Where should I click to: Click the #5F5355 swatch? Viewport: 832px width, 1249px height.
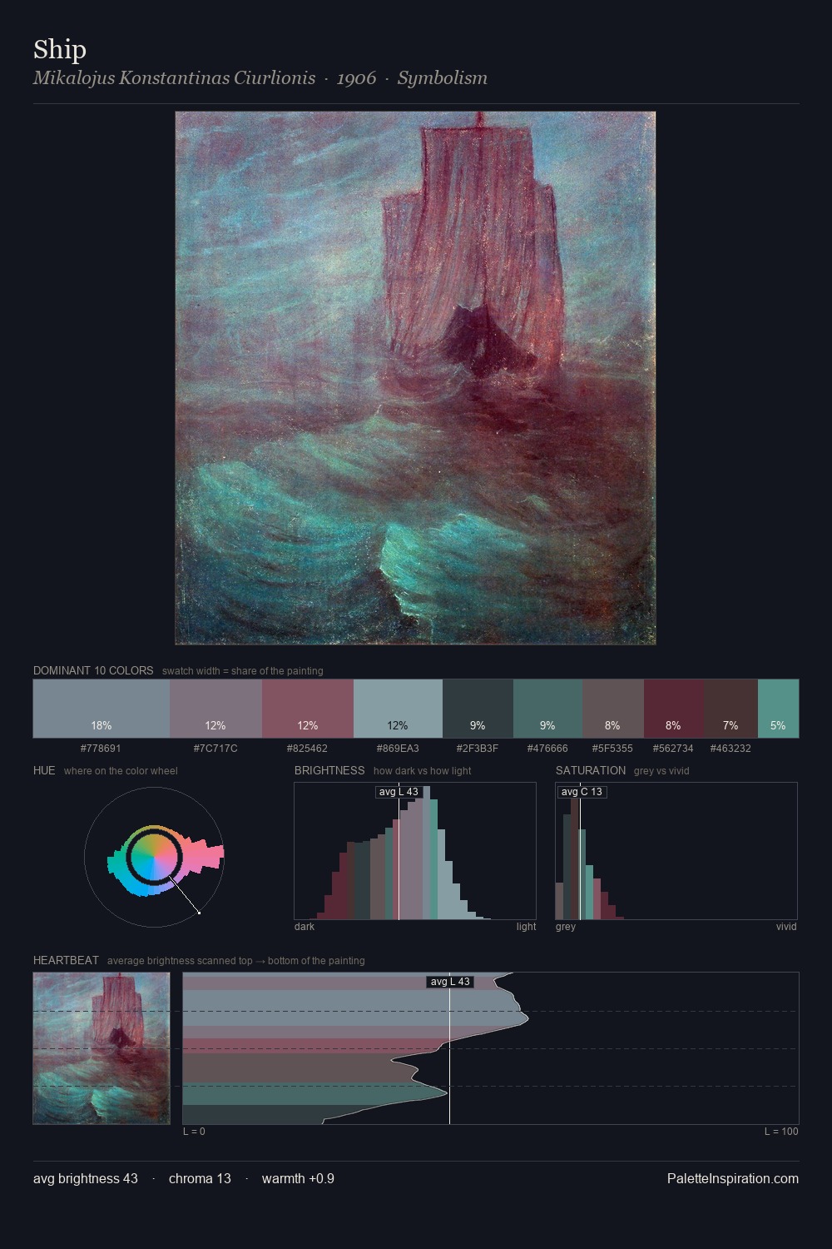click(613, 709)
